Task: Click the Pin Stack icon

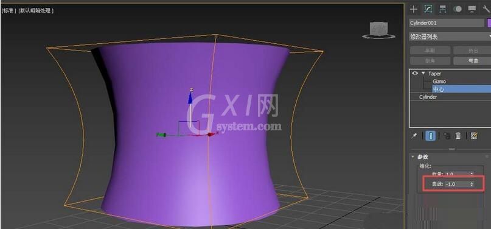Action: coord(414,136)
